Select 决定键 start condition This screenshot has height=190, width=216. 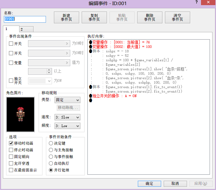51,143
